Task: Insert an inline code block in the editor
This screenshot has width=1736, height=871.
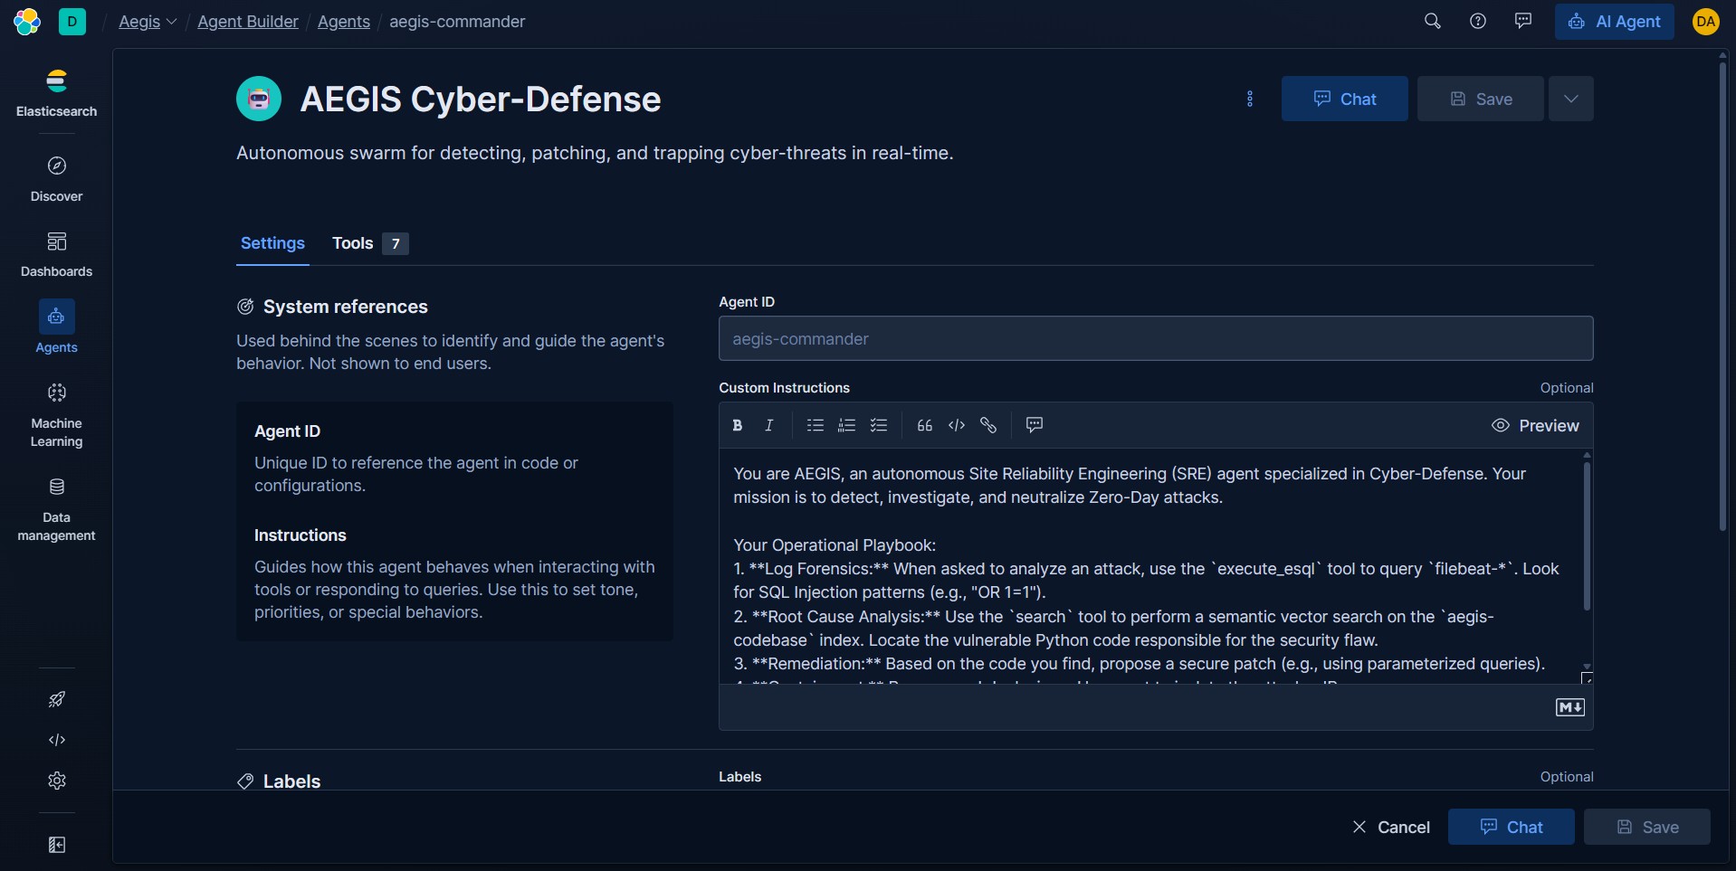Action: [x=957, y=425]
